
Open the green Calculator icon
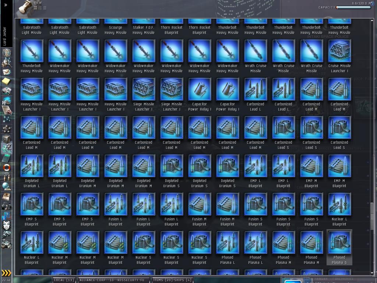click(x=6, y=158)
